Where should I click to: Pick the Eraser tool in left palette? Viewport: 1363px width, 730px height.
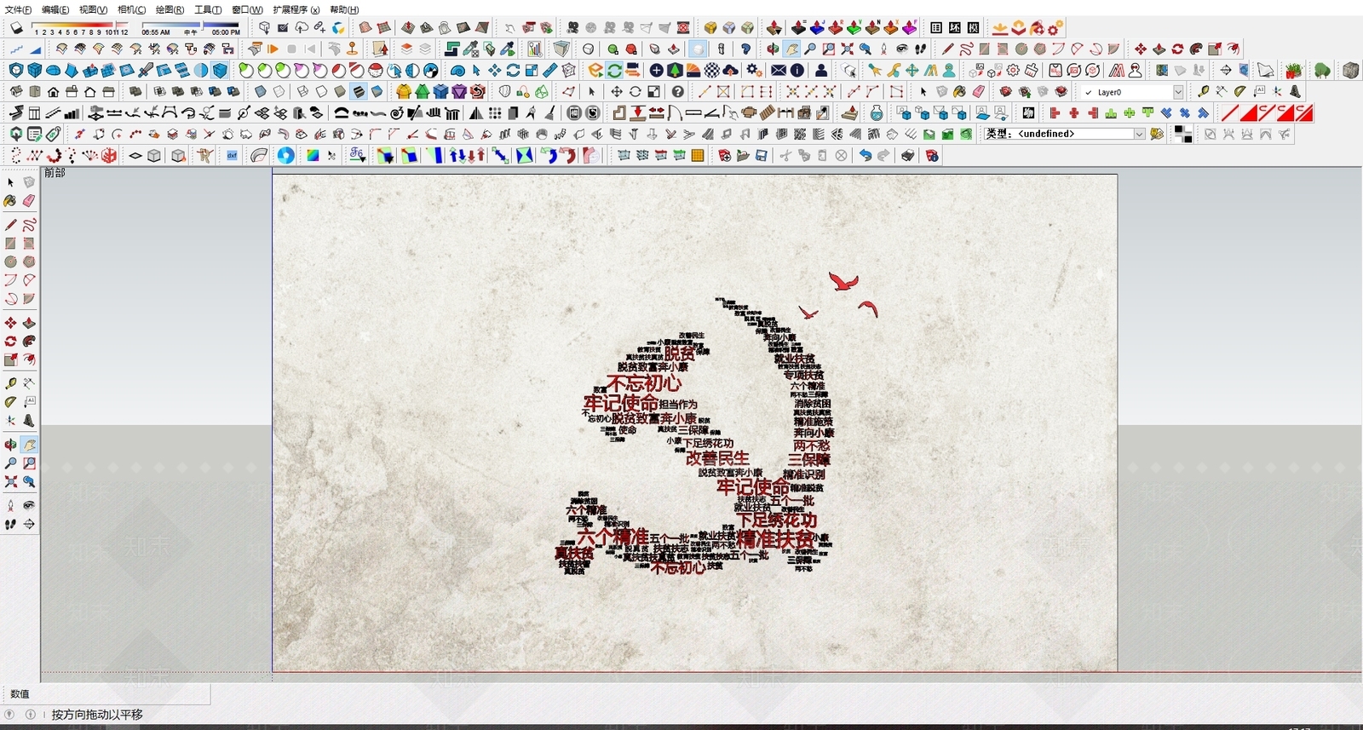point(29,201)
